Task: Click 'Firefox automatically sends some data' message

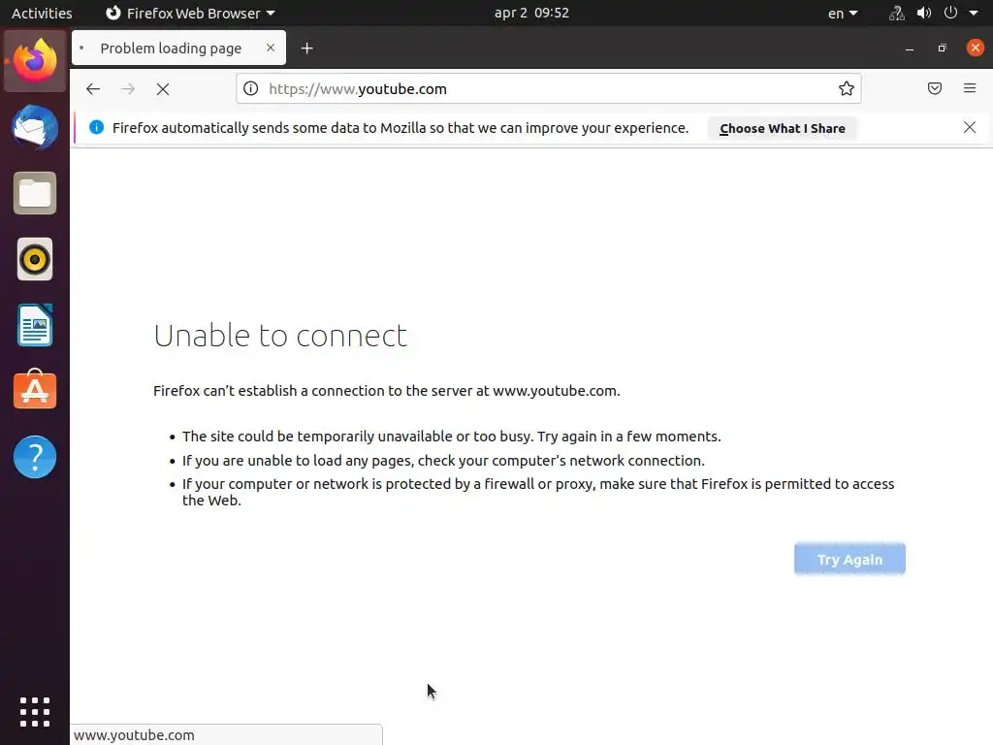Action: tap(400, 128)
